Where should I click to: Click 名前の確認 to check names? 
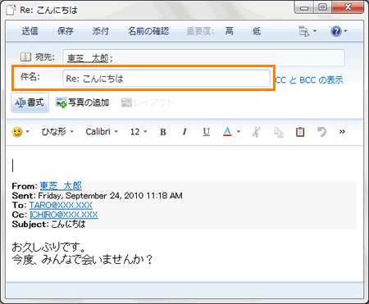(x=148, y=31)
